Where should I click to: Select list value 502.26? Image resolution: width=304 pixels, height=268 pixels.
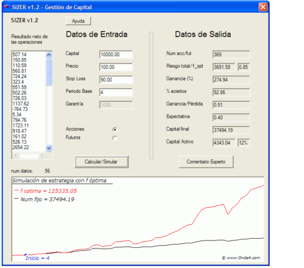coord(19,93)
